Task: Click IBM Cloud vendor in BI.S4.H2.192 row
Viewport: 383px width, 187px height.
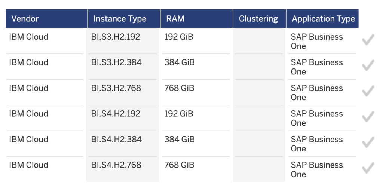Action: pyautogui.click(x=28, y=114)
